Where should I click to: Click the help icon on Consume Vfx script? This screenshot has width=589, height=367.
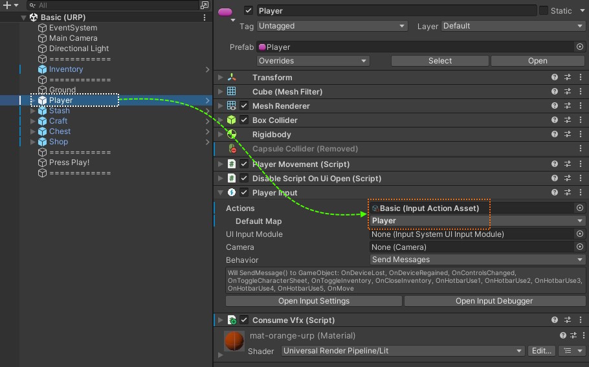point(555,320)
